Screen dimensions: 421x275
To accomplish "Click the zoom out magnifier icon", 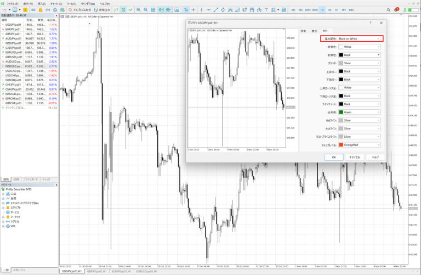I will tap(146, 10).
